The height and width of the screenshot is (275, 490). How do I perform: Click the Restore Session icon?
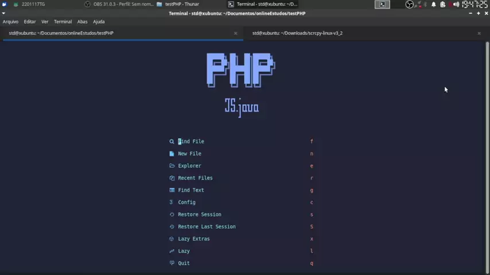[172, 214]
